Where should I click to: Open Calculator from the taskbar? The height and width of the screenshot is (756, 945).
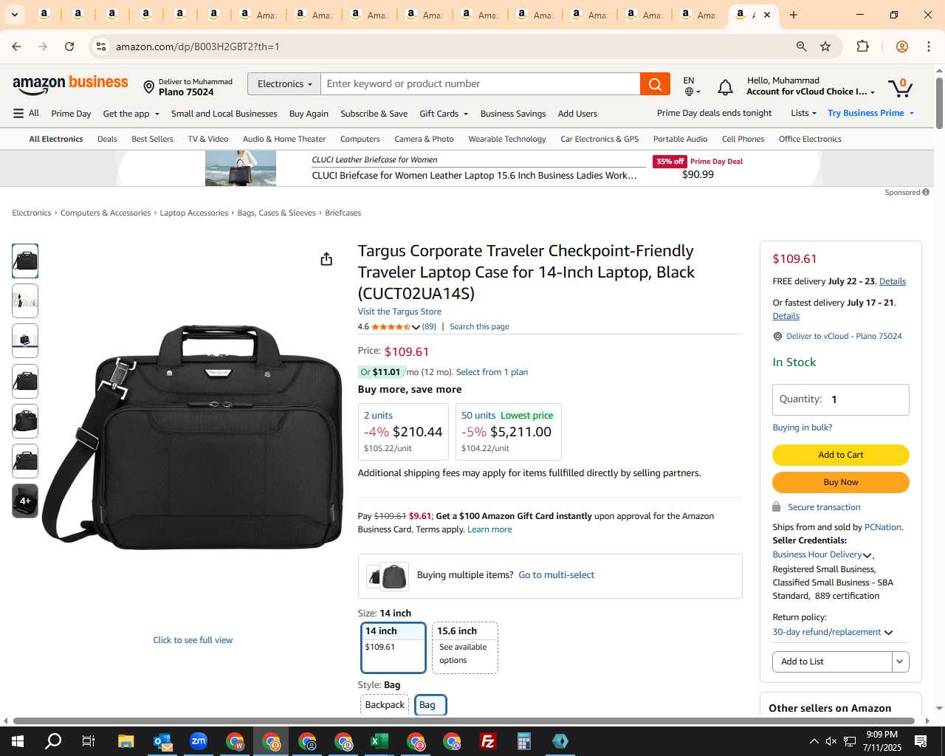point(524,741)
